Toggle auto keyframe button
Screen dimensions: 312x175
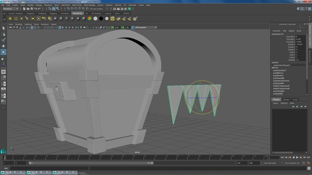pyautogui.click(x=303, y=163)
